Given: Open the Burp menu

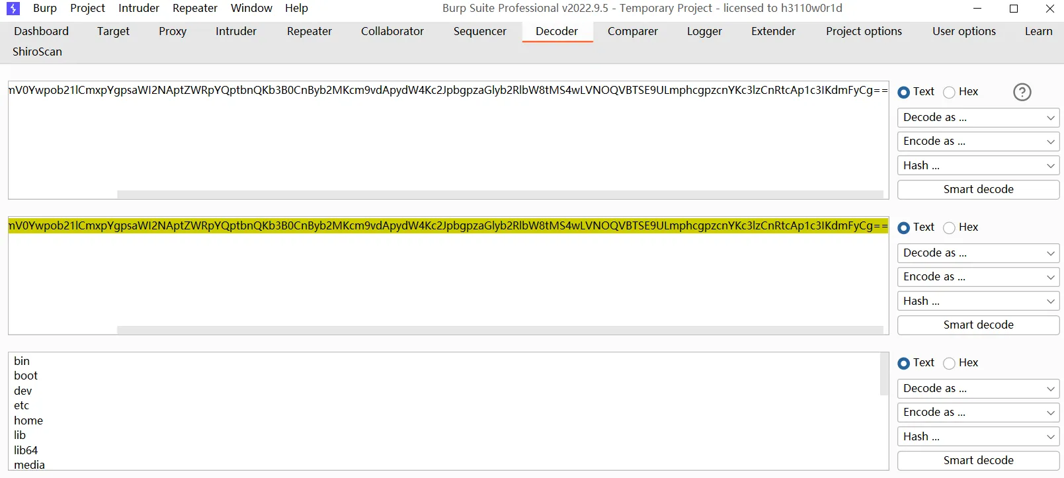Looking at the screenshot, I should point(45,8).
